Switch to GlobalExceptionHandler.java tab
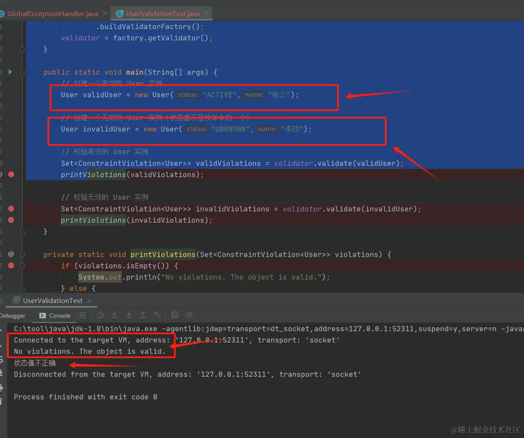The image size is (524, 438). click(53, 13)
